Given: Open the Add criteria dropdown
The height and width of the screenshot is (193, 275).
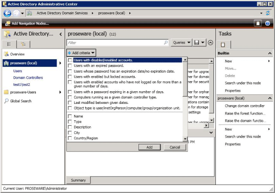Looking at the screenshot, I should click(x=81, y=53).
